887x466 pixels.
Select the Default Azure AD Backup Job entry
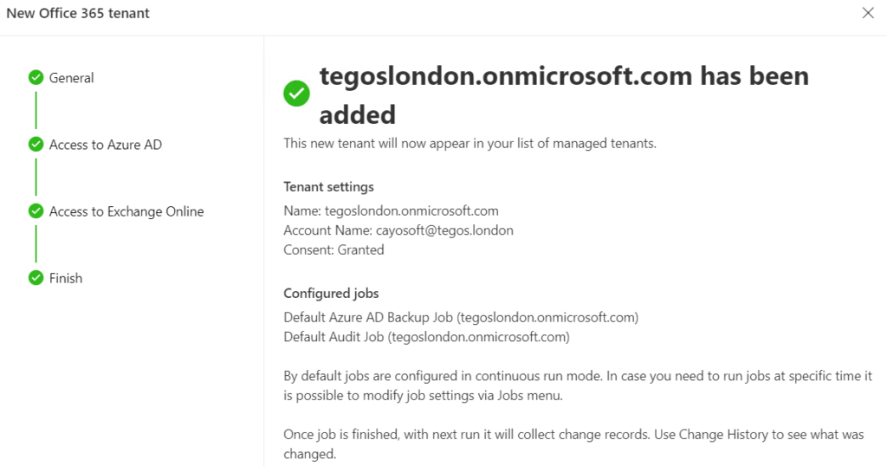461,317
